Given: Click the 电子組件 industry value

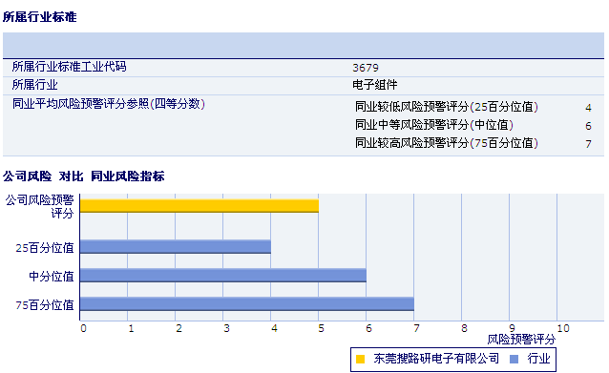Looking at the screenshot, I should (x=375, y=85).
